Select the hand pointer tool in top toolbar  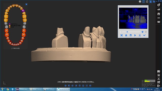pos(151,2)
